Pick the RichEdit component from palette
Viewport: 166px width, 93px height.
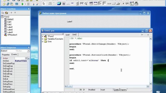64,3
